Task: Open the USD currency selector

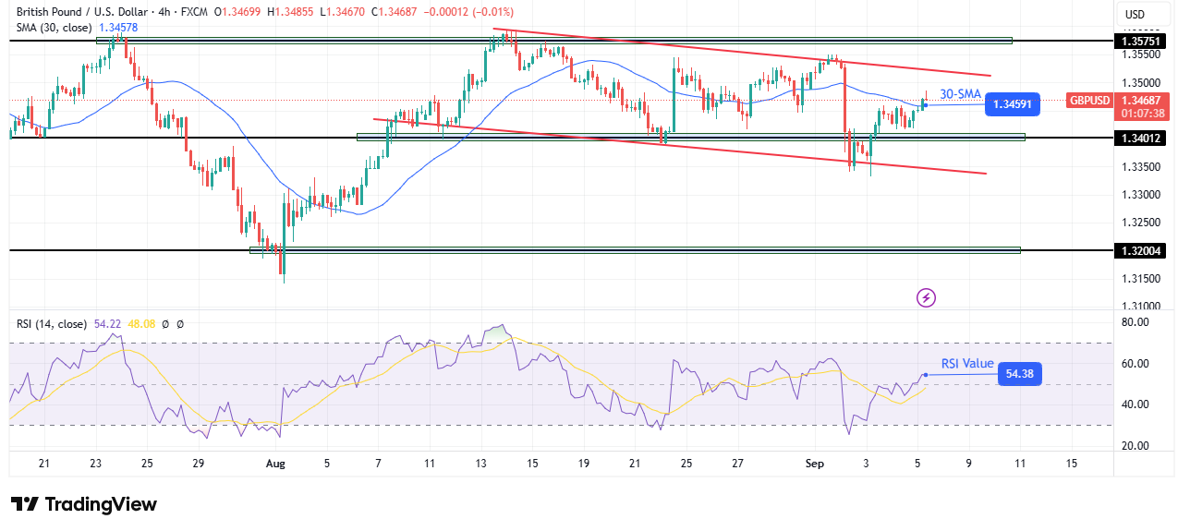Action: tap(1134, 14)
